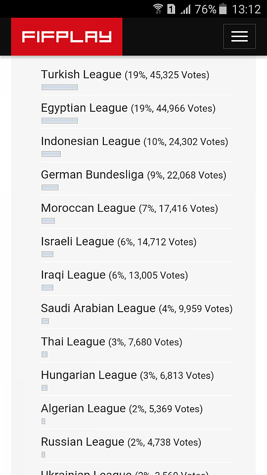
Task: Click the Hungarian League result text
Action: pos(128,376)
